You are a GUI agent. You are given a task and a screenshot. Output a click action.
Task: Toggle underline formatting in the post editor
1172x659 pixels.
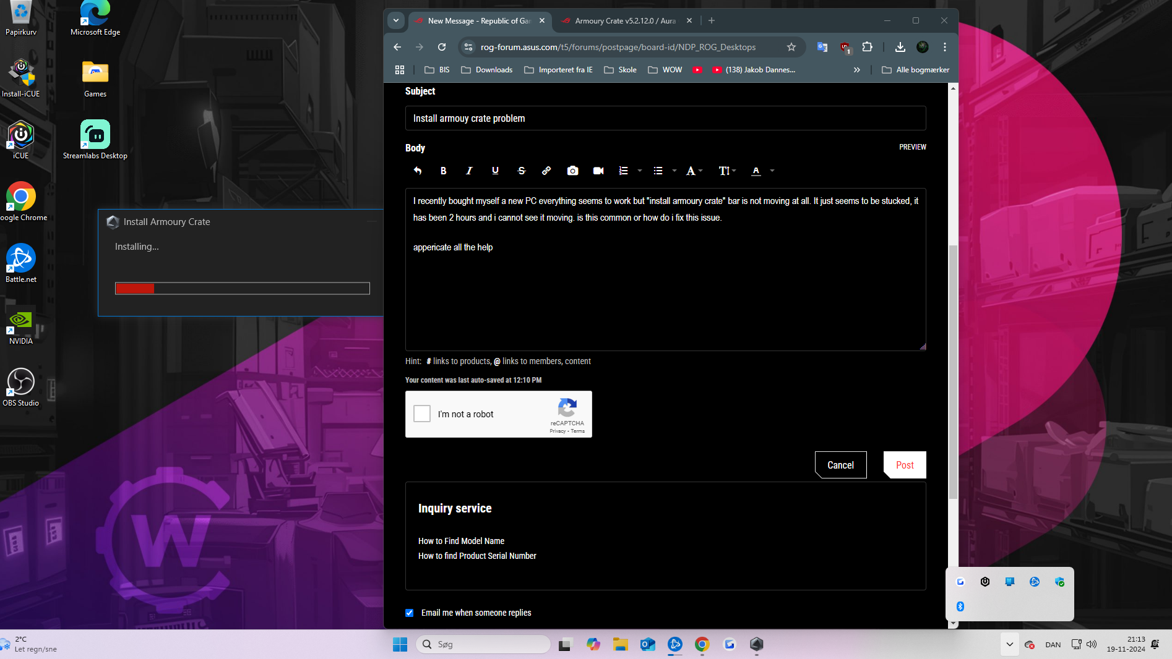click(x=495, y=171)
